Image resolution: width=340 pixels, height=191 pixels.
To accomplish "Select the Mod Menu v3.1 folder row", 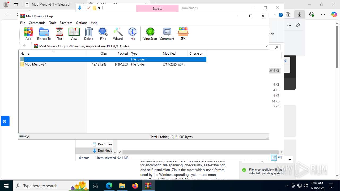I will click(113, 64).
